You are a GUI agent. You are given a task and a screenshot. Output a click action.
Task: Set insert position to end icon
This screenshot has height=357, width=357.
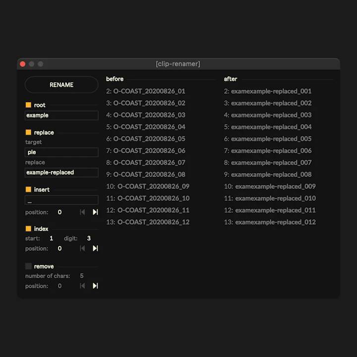click(95, 212)
